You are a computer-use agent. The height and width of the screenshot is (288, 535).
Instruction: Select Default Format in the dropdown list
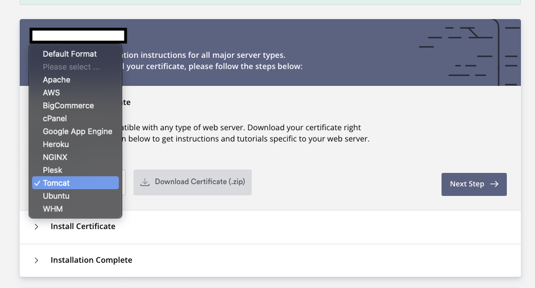[75, 54]
